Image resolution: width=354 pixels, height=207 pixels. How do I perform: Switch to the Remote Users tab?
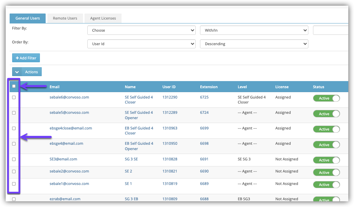click(65, 18)
